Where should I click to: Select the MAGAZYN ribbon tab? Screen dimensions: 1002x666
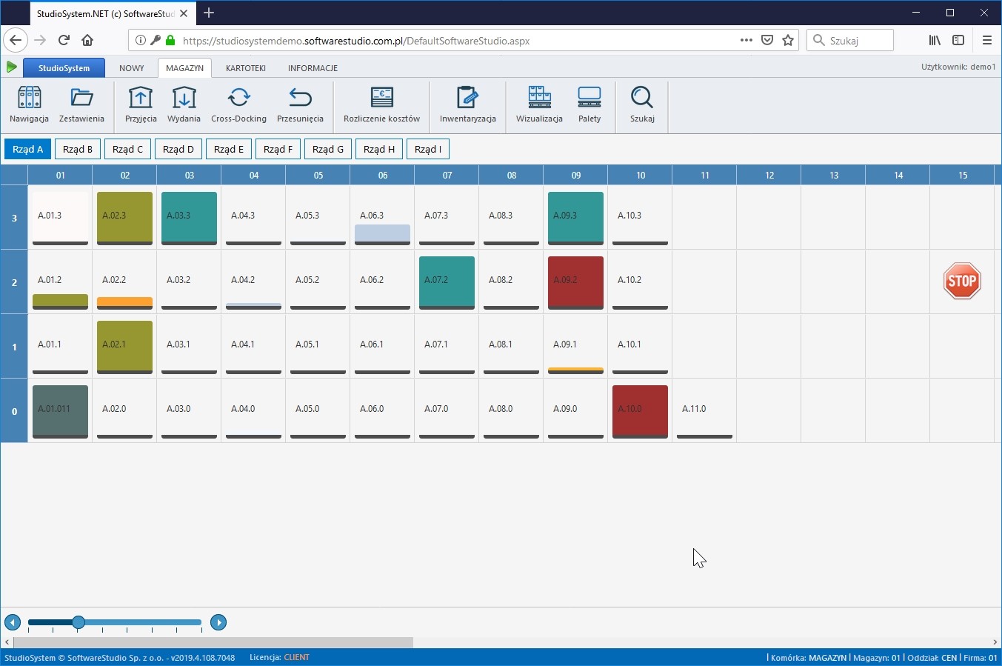point(184,67)
